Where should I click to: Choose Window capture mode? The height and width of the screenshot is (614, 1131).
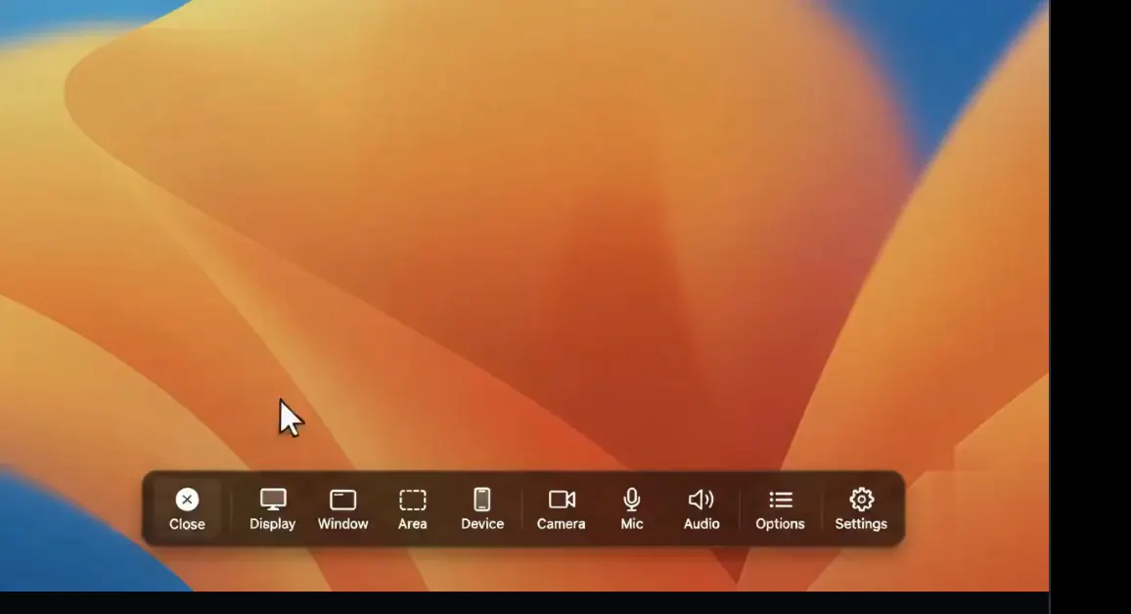pos(342,508)
